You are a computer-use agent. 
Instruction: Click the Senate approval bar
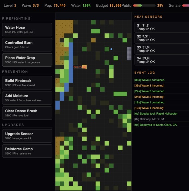(186, 5)
